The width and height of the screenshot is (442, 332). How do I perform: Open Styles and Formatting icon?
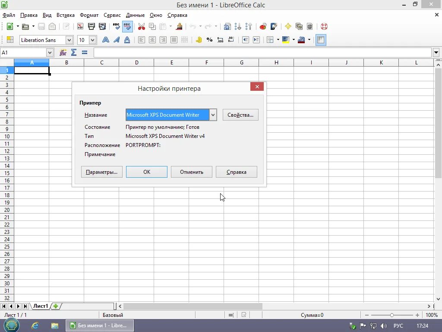tap(10, 40)
